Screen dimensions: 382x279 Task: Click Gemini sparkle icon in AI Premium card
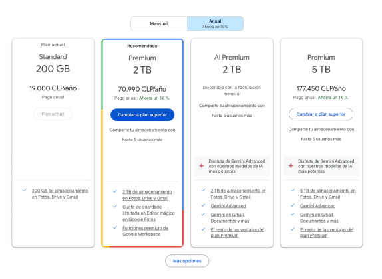(x=202, y=166)
